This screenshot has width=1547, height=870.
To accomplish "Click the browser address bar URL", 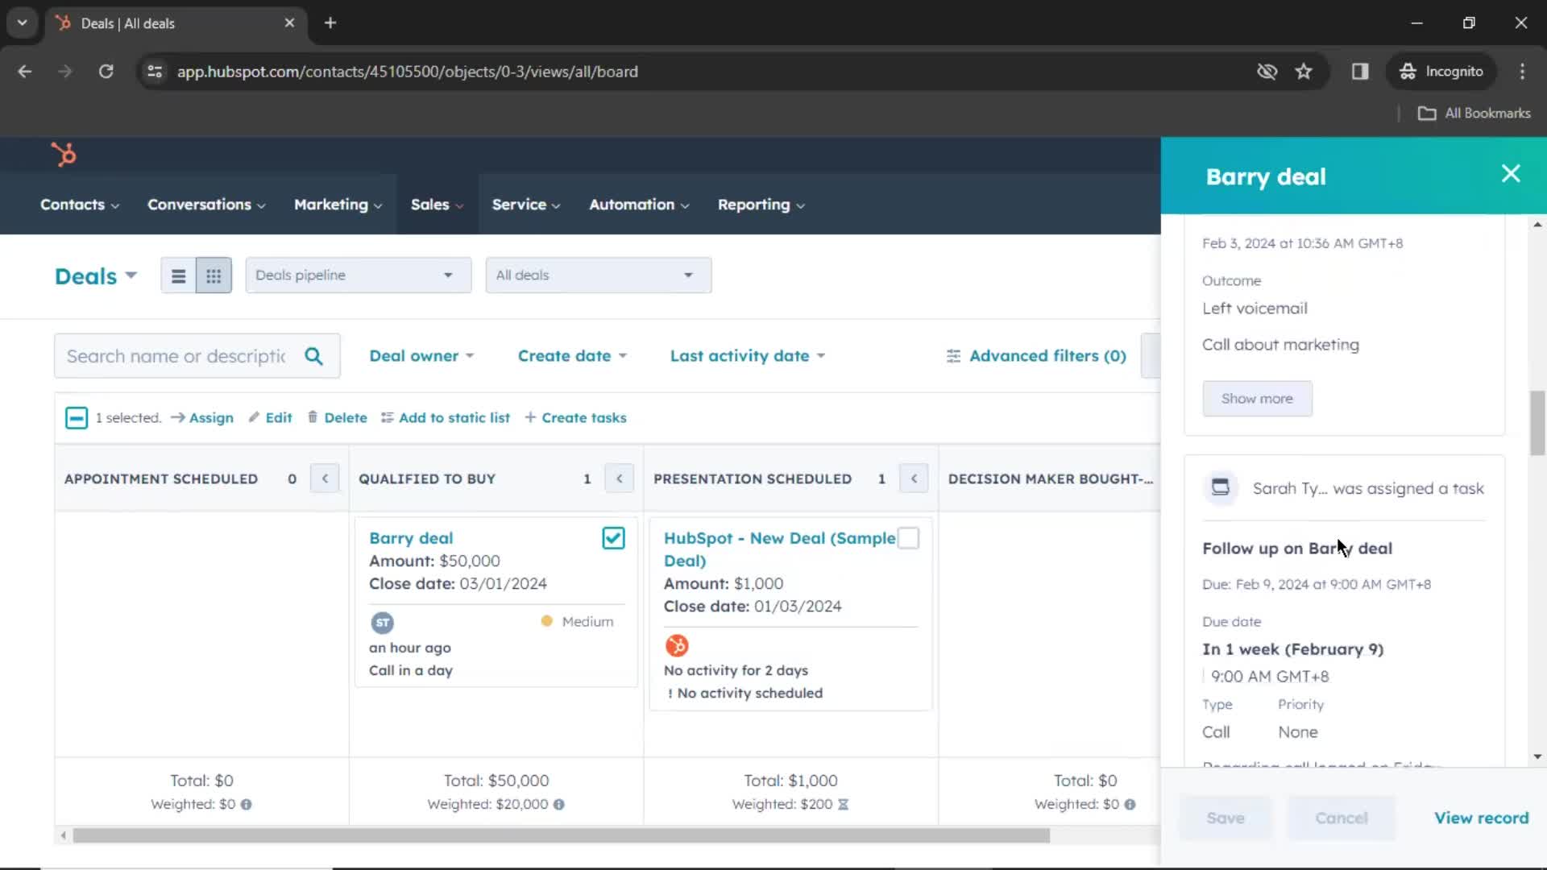I will pos(407,71).
